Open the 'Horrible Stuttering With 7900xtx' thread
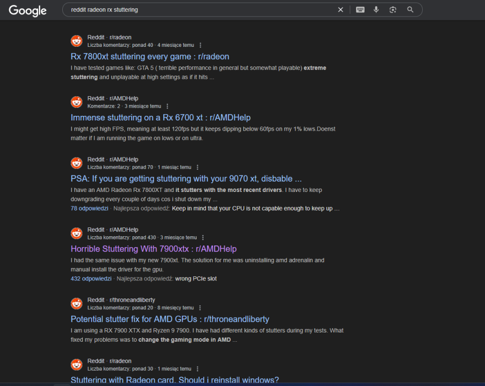This screenshot has width=485, height=386. tap(153, 249)
